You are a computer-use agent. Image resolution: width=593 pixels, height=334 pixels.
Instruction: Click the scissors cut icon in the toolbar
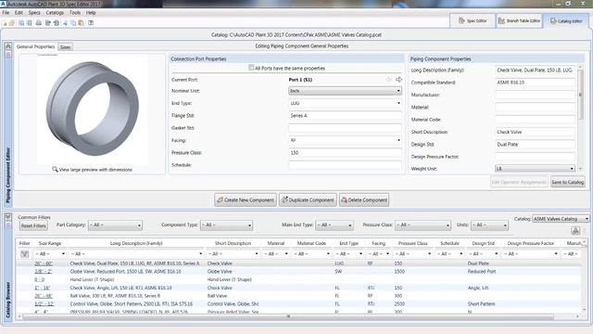(x=66, y=22)
